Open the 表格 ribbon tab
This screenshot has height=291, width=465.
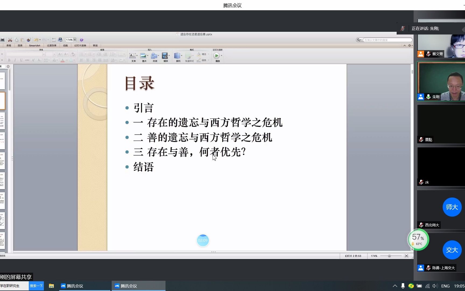pos(9,46)
